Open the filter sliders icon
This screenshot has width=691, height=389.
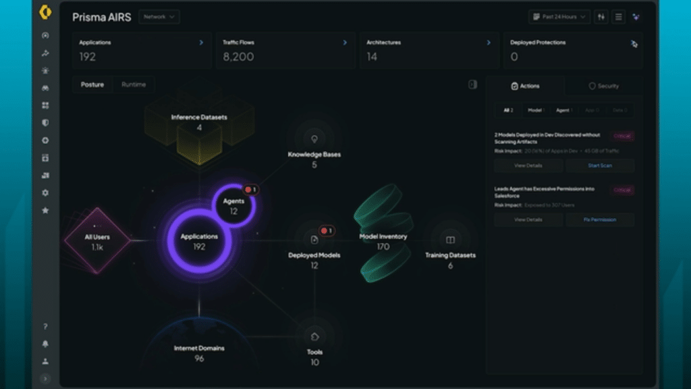(x=601, y=17)
